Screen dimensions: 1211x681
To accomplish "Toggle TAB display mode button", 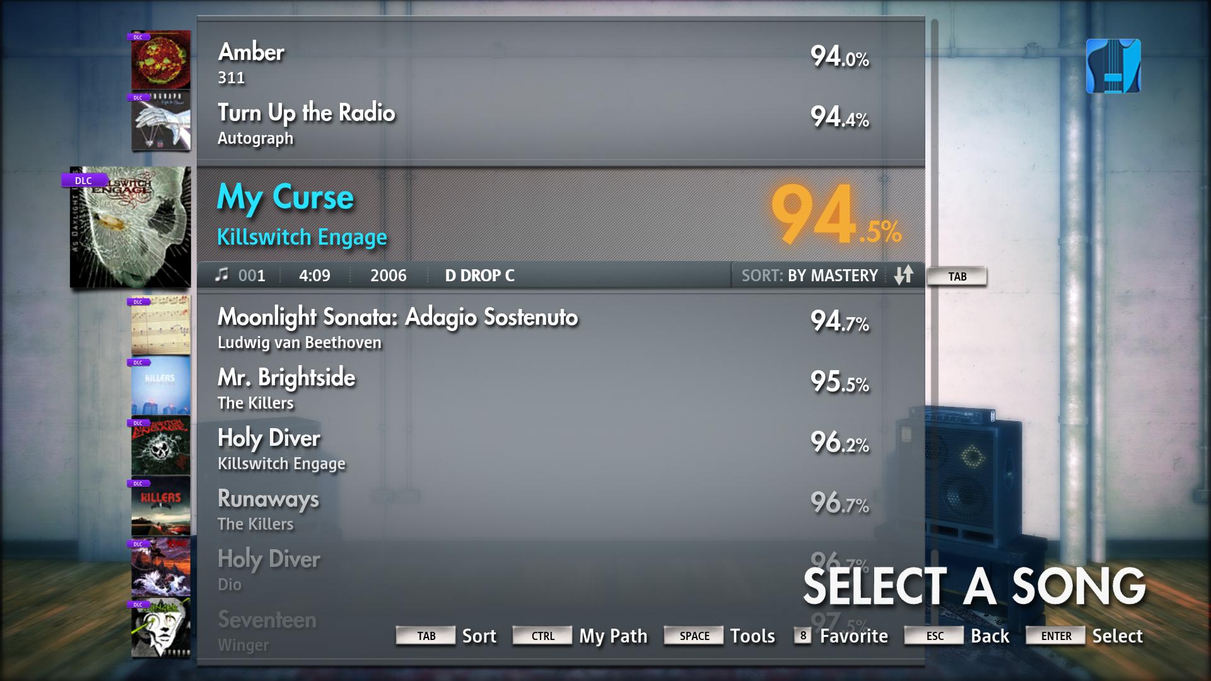I will [x=959, y=275].
